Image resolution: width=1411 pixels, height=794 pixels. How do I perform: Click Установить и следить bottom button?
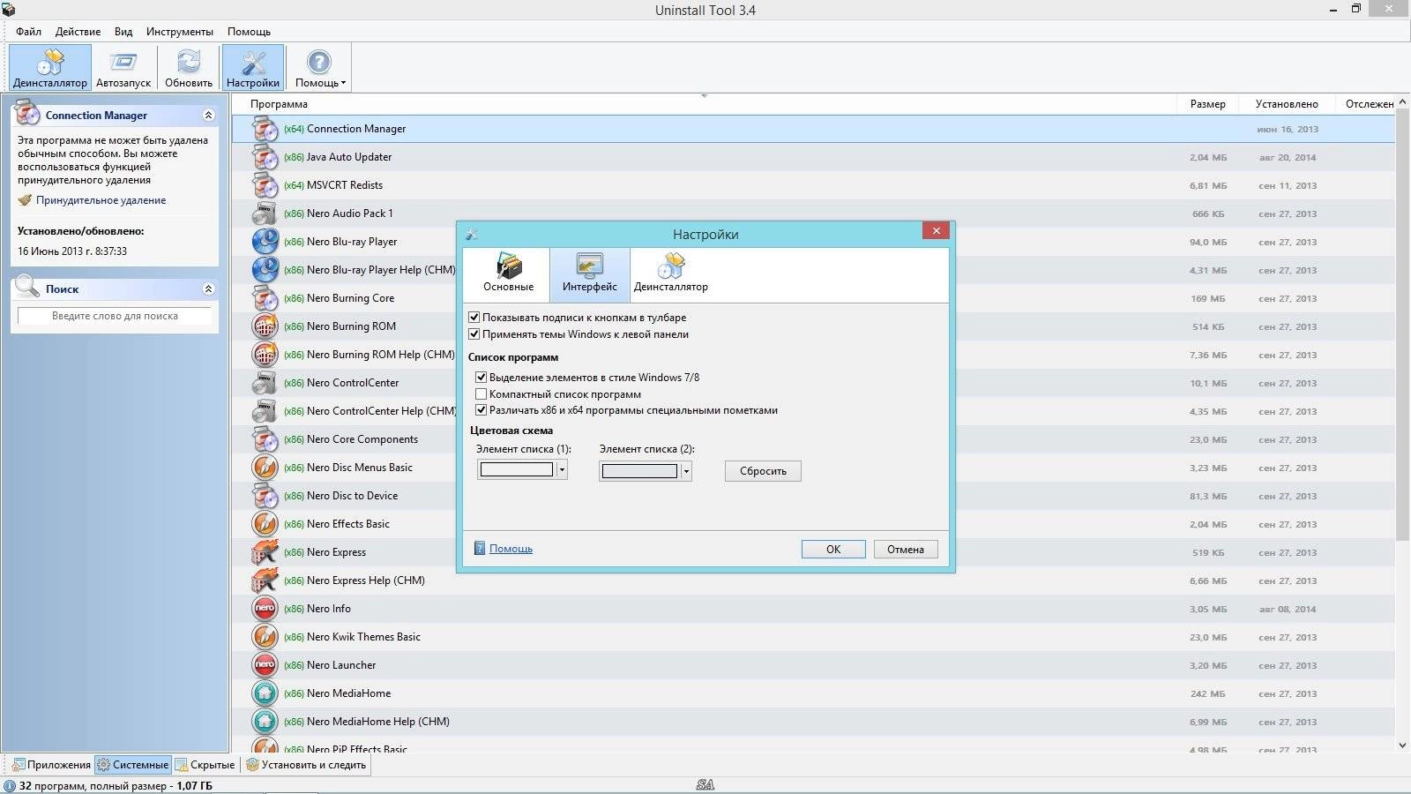(x=306, y=765)
